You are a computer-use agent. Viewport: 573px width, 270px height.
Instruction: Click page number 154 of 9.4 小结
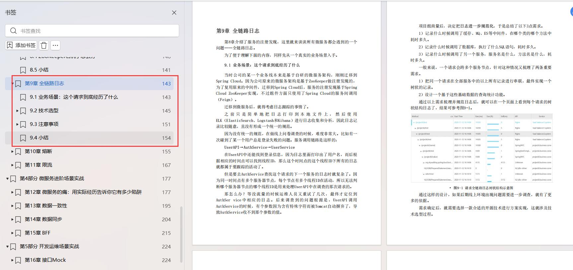(166, 138)
